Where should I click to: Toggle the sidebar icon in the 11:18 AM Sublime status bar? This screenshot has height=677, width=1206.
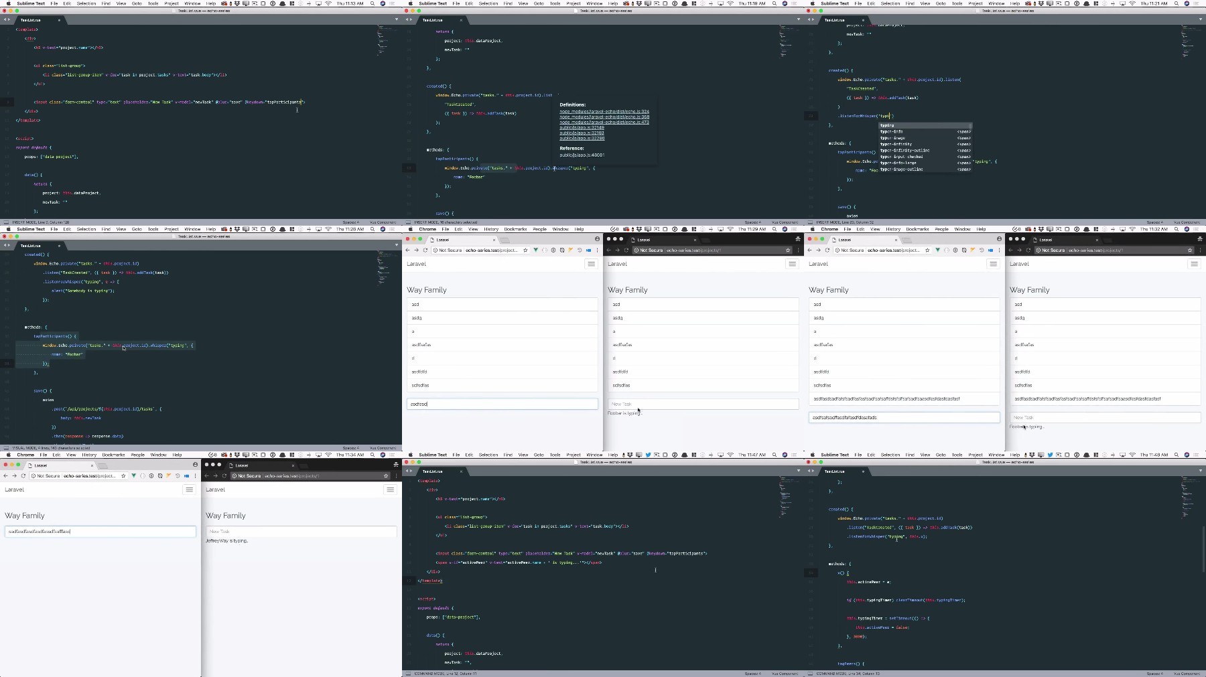(408, 222)
